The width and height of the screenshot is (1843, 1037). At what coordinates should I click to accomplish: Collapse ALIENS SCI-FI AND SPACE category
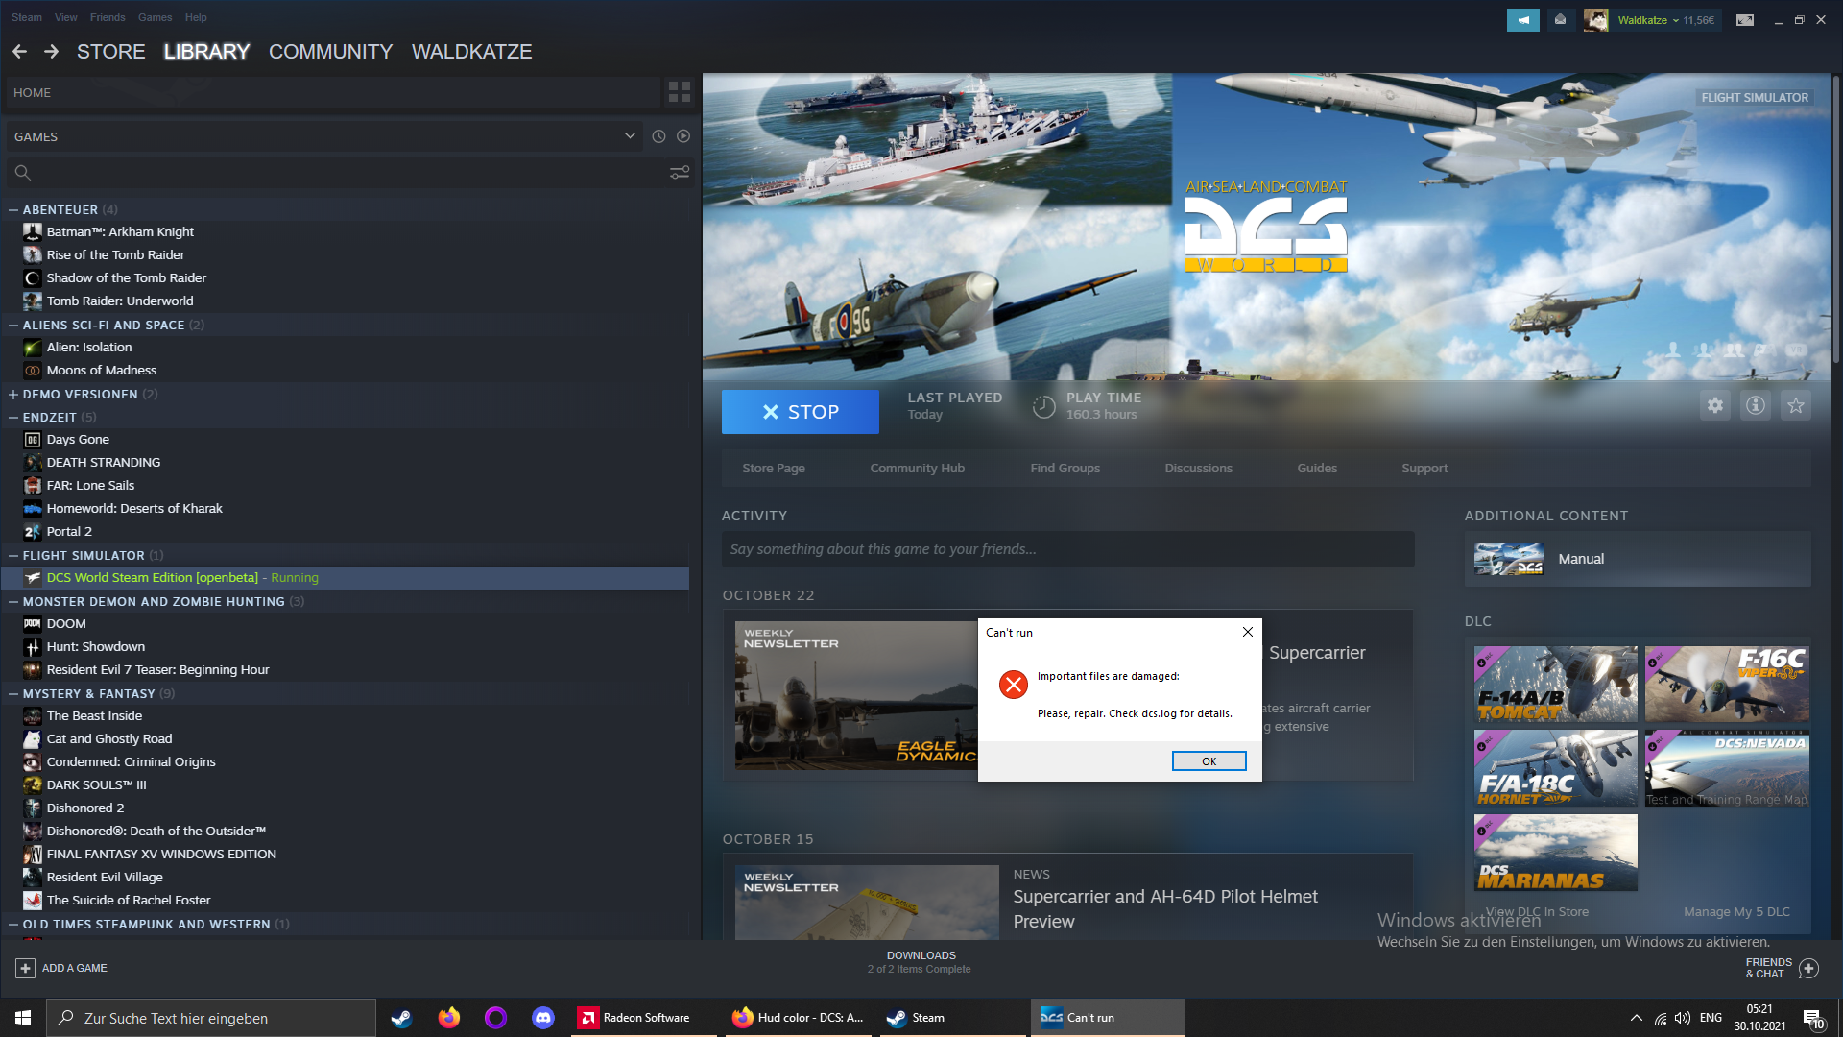tap(13, 325)
